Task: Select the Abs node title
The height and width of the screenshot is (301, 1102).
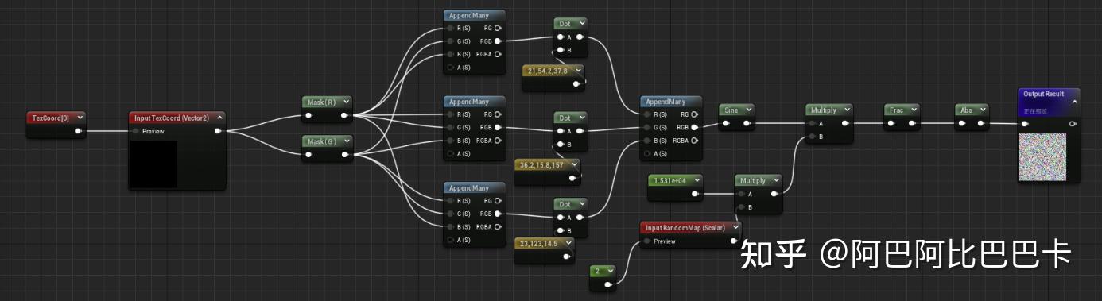Action: (x=966, y=110)
